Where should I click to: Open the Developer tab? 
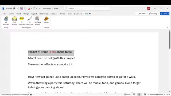pyautogui.click(x=78, y=14)
